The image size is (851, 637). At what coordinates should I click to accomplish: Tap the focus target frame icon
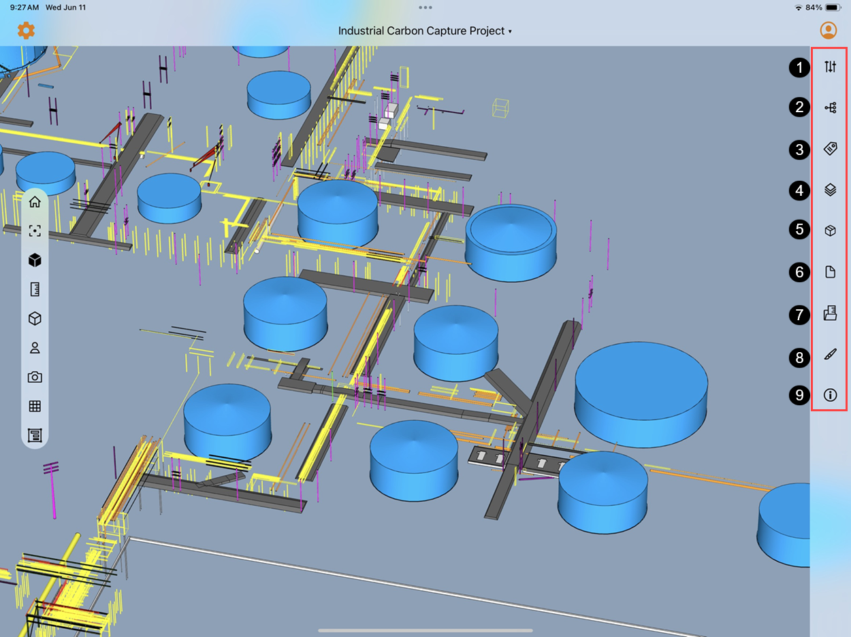click(35, 231)
